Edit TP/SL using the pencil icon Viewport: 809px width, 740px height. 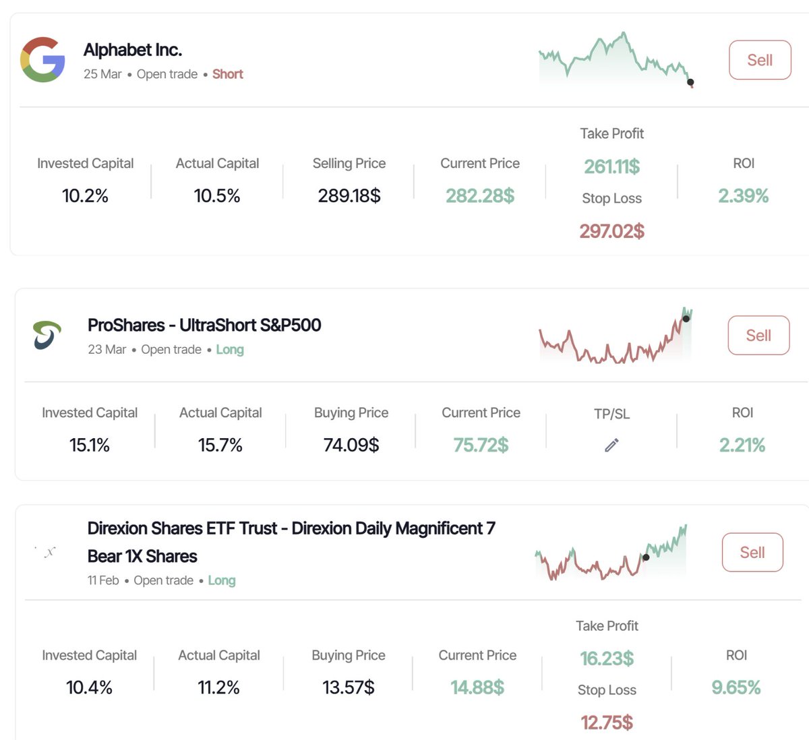tap(611, 445)
